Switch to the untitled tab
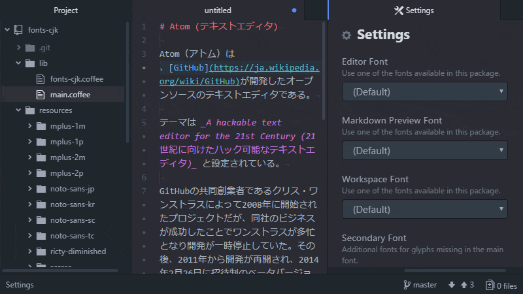Viewport: 523px width, 294px height. [x=218, y=10]
